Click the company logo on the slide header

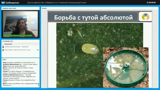(x=145, y=16)
